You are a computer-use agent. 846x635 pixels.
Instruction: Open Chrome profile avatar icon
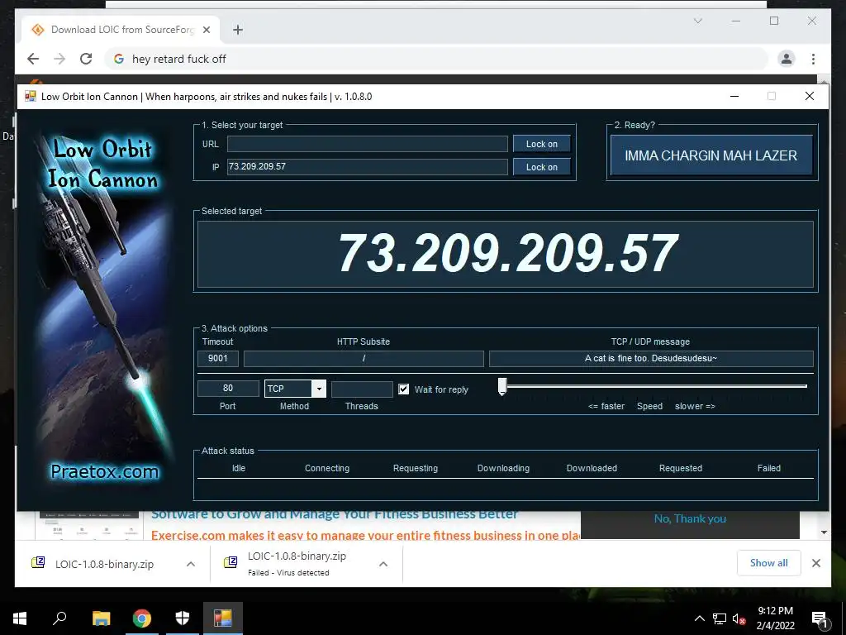pos(787,59)
